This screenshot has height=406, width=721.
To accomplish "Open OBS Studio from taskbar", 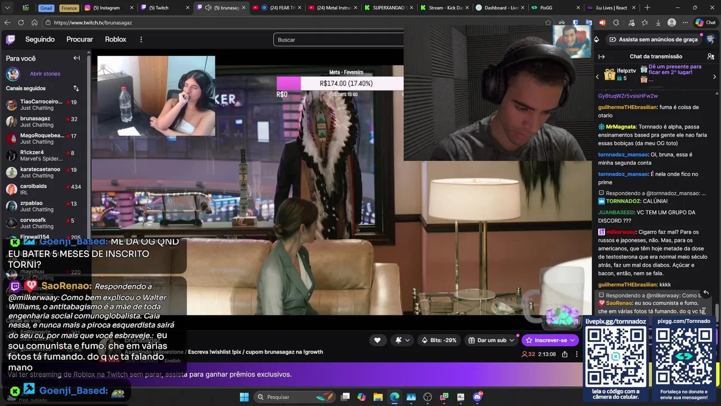I will [x=428, y=397].
